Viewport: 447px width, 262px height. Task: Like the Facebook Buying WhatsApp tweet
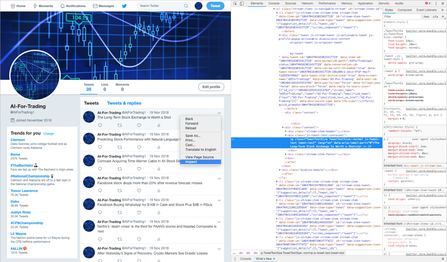click(139, 213)
